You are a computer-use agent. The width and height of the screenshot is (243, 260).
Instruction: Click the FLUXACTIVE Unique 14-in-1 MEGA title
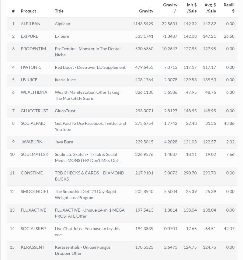90,213
